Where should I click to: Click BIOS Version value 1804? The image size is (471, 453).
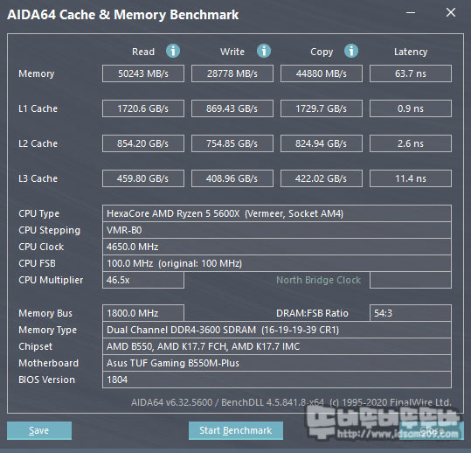click(277, 380)
